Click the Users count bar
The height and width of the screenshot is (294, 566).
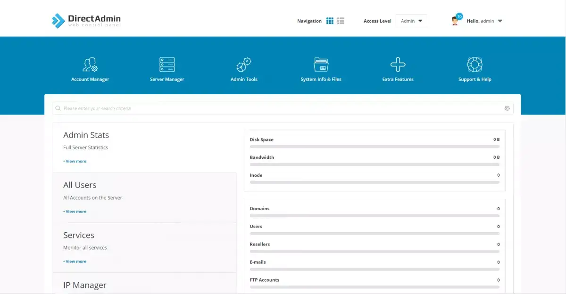pos(375,234)
